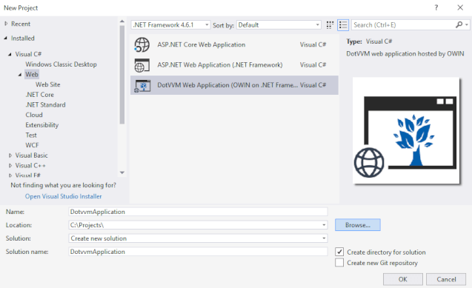Enable Create new Git repository

point(339,262)
